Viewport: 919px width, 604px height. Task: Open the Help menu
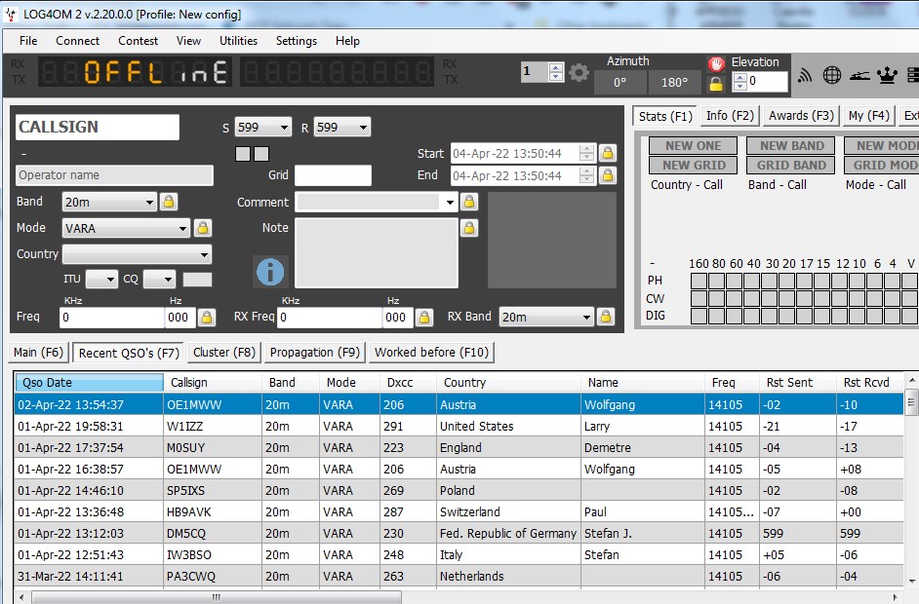347,41
